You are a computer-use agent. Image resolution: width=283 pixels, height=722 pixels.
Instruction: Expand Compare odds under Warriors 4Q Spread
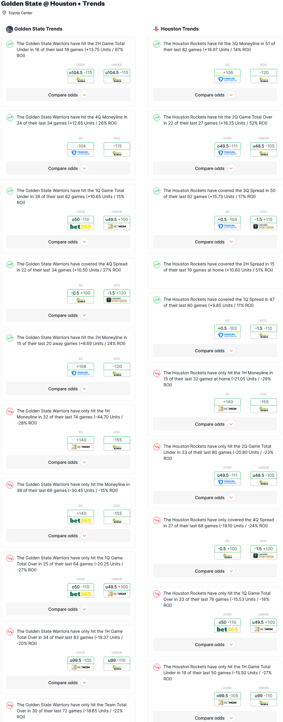(x=68, y=315)
